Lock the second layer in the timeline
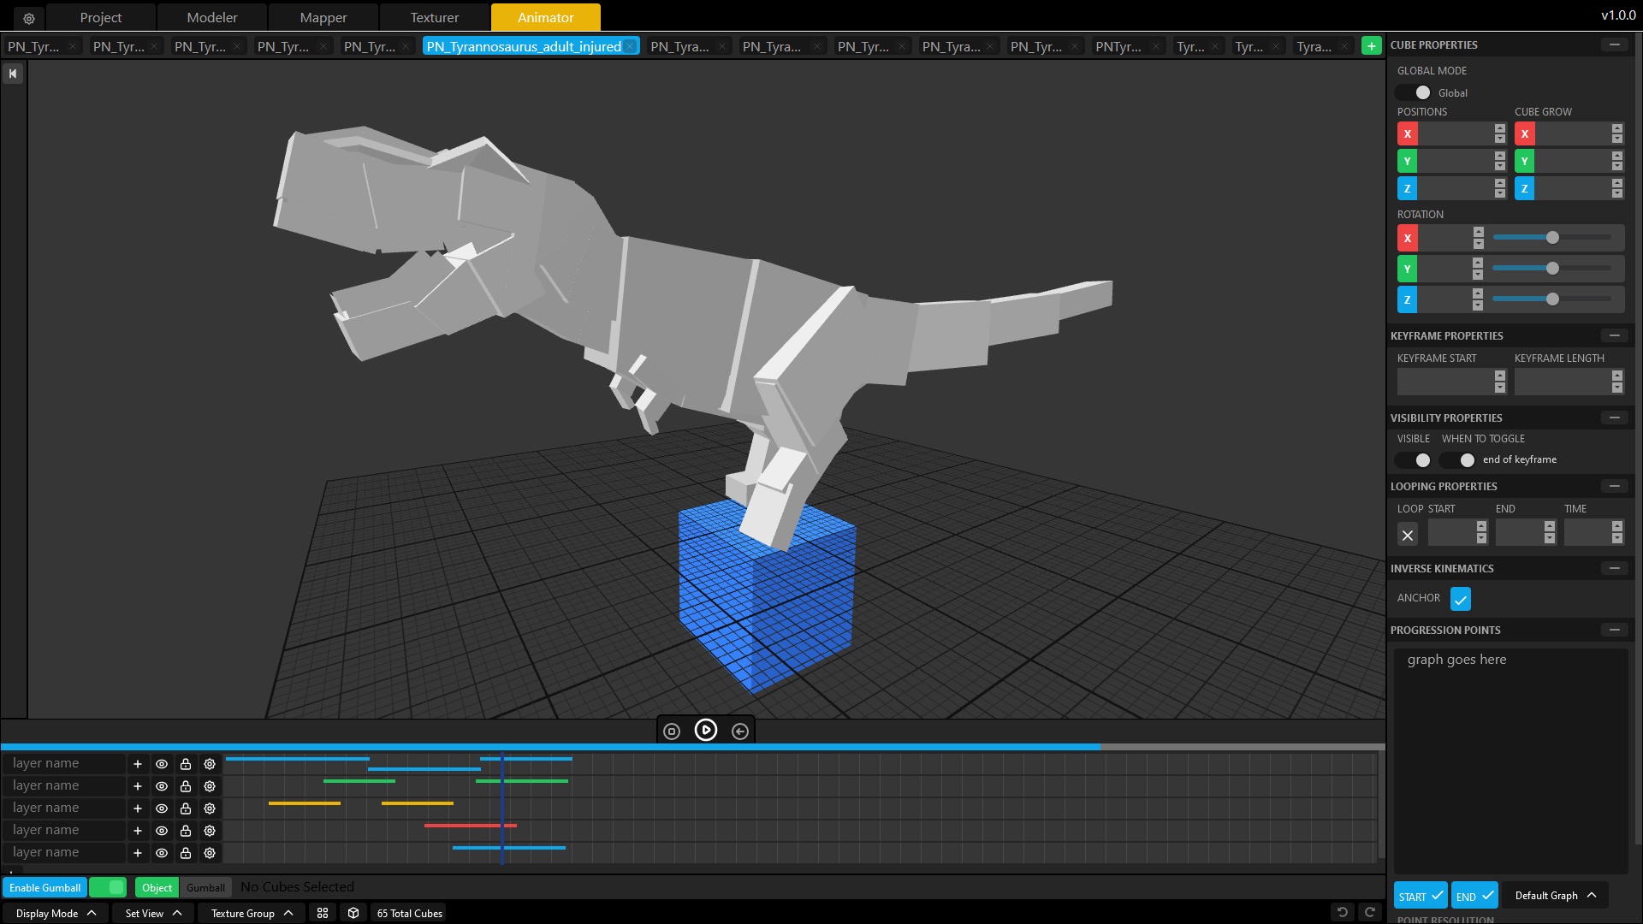 coord(186,785)
